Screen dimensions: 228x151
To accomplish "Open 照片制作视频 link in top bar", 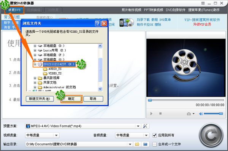I will [x=131, y=10].
